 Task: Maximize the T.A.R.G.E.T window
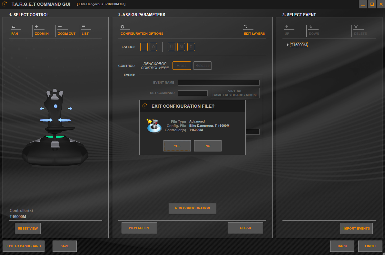point(372,4)
